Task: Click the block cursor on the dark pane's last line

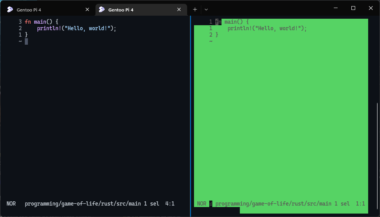Action: pos(26,42)
